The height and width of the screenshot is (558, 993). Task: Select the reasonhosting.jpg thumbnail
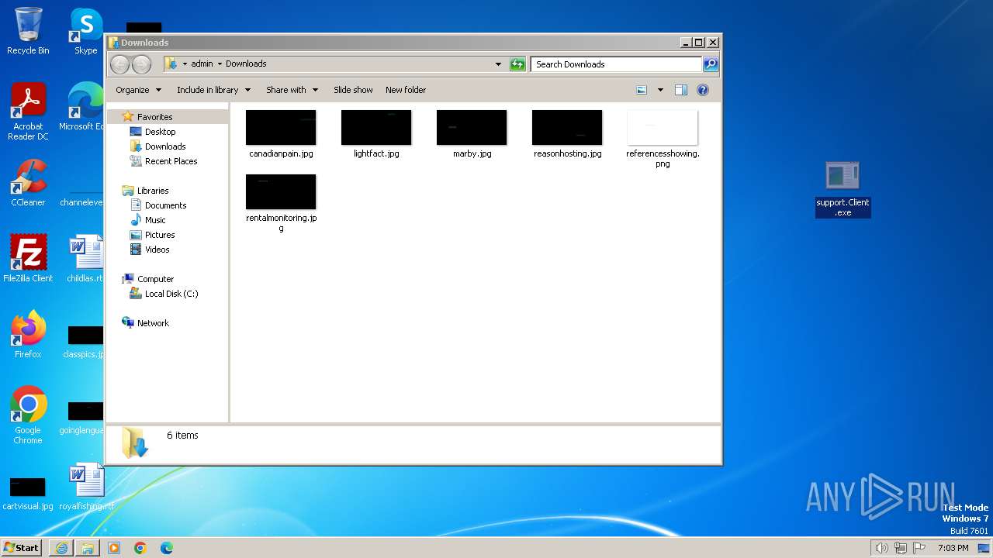(567, 128)
